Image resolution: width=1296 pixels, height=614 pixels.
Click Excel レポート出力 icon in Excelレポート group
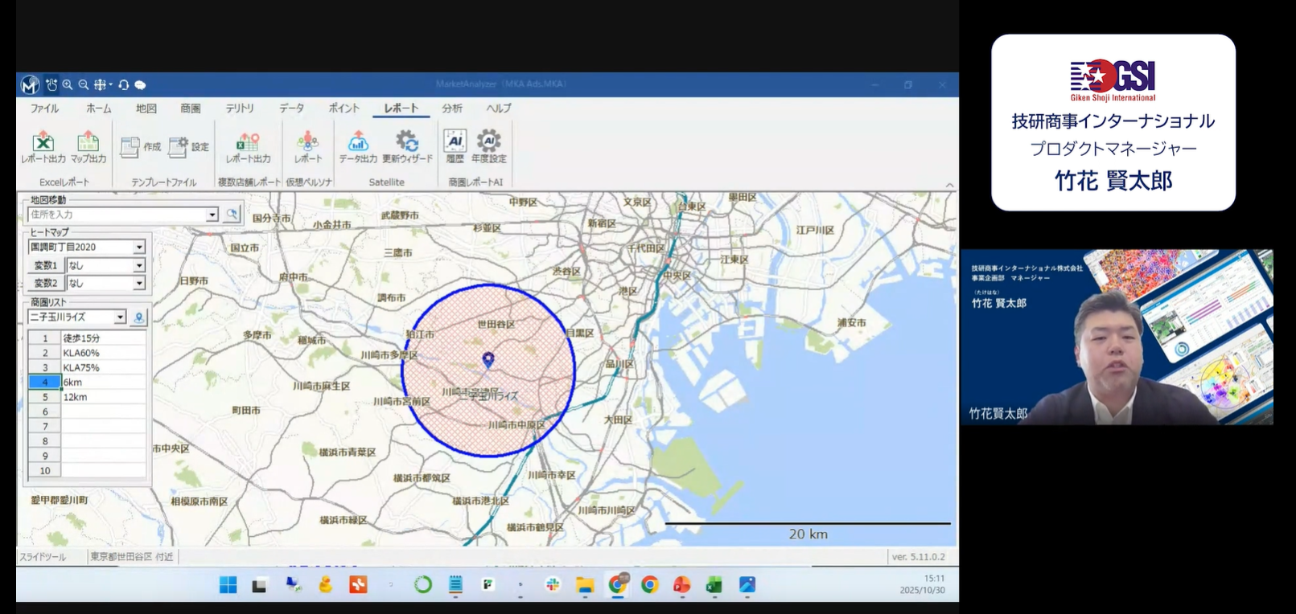click(43, 147)
